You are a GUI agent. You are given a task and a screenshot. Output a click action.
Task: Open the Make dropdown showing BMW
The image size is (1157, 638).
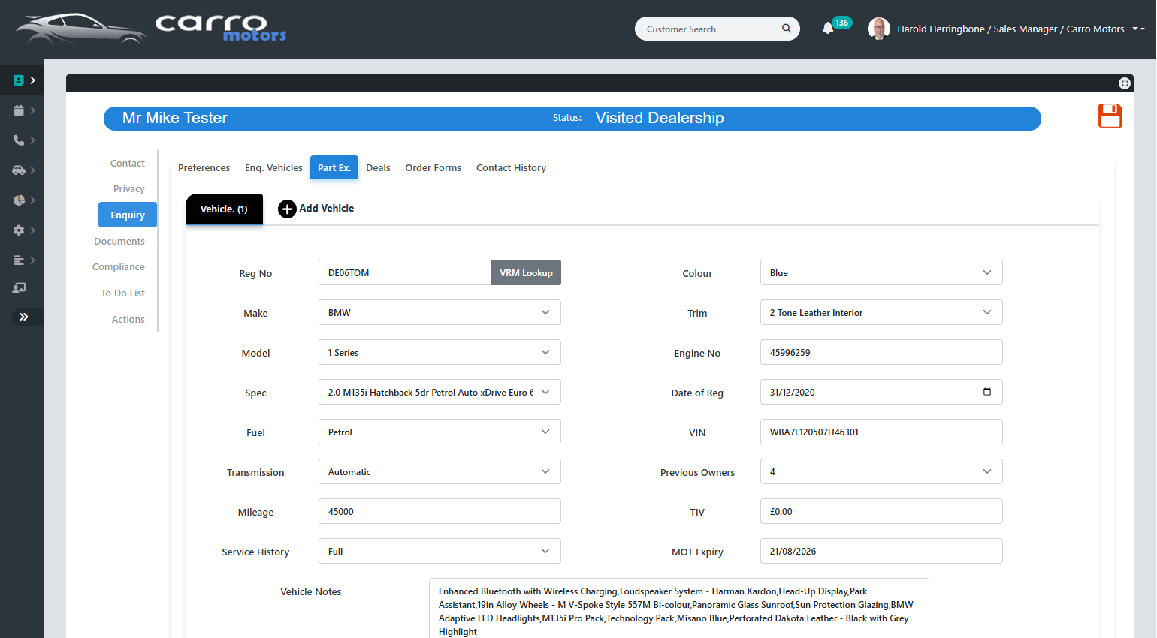coord(440,313)
